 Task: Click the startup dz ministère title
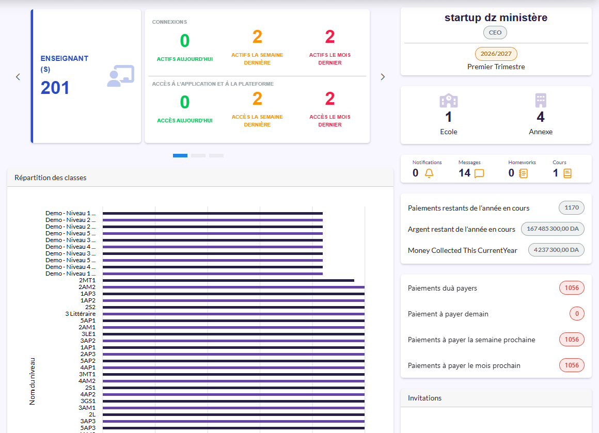pos(496,18)
